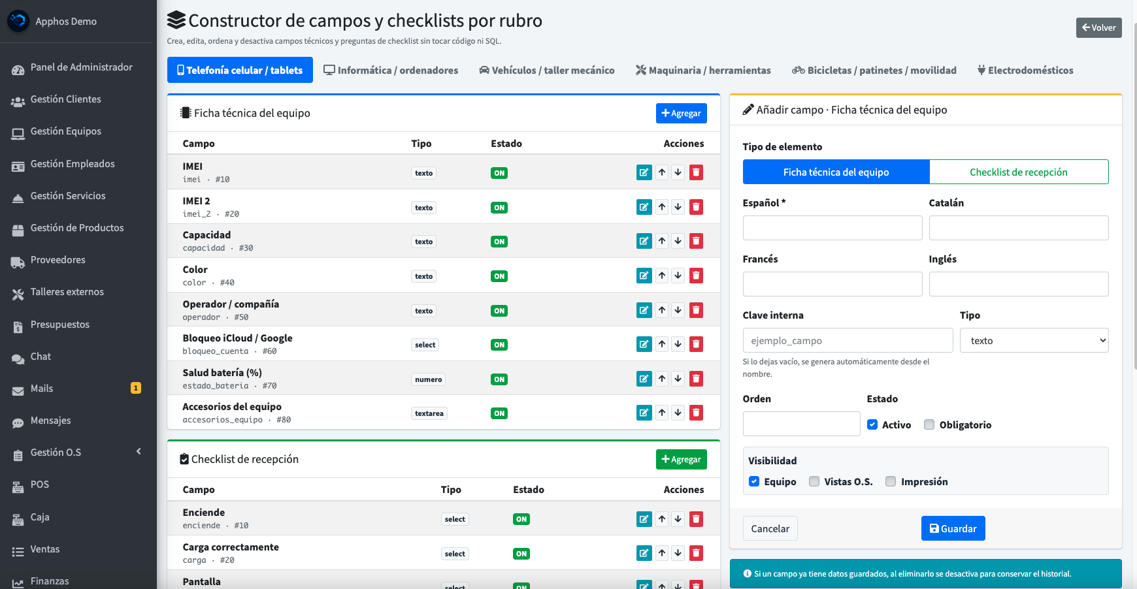Screen dimensions: 1137x589
Task: Click the Volver button
Action: coord(1098,27)
